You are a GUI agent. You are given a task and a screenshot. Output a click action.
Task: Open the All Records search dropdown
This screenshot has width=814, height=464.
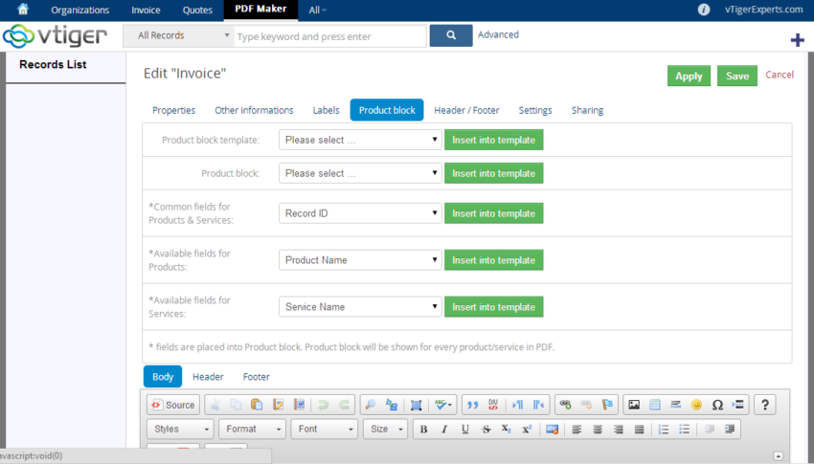[x=178, y=35]
